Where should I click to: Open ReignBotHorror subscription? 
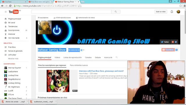pyautogui.click(x=14, y=79)
